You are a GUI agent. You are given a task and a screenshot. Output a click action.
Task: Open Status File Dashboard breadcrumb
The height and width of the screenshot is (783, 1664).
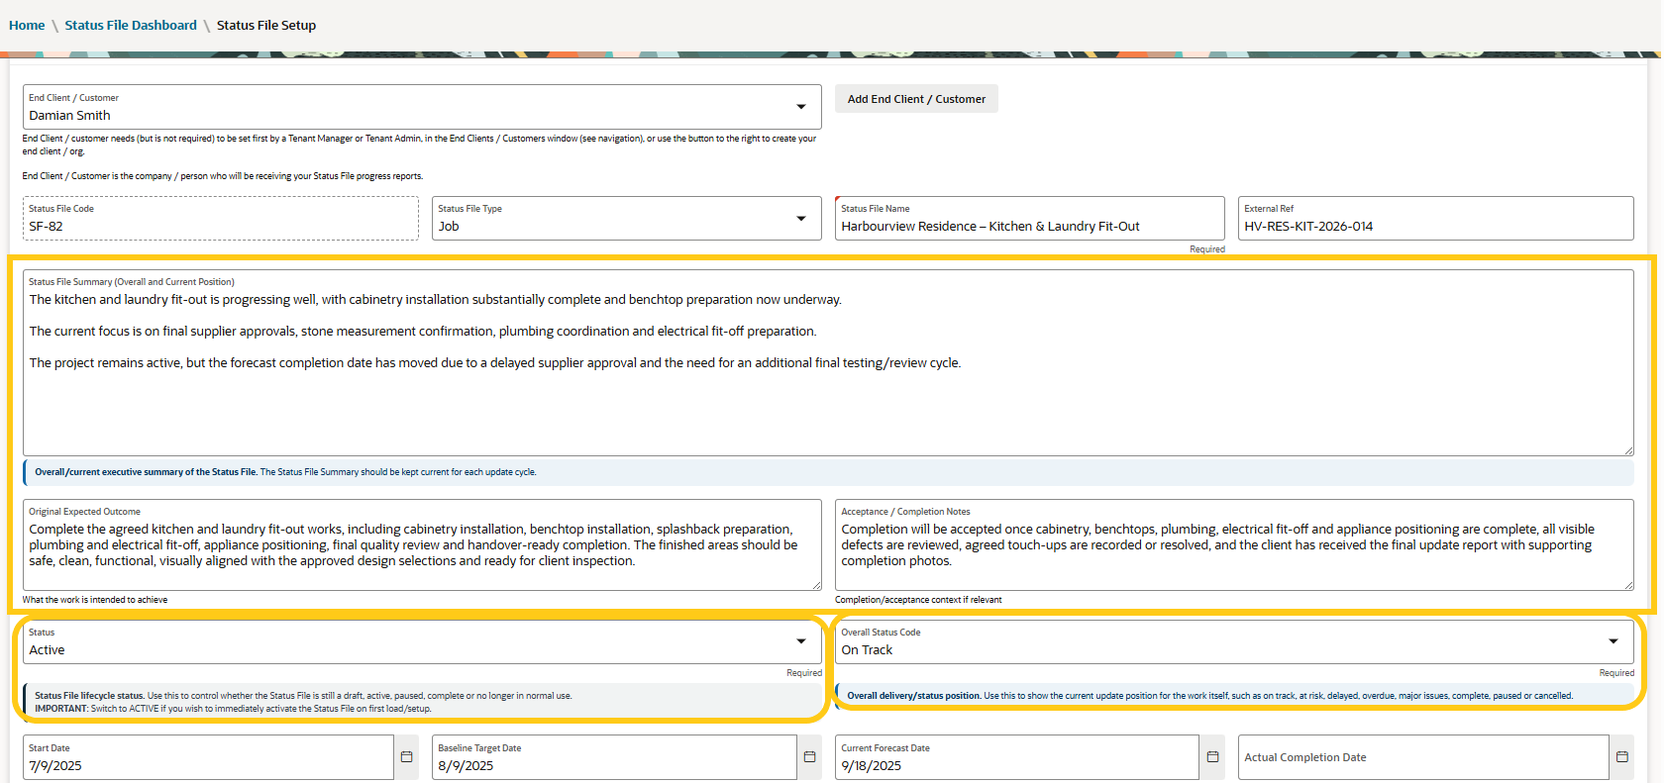(131, 25)
